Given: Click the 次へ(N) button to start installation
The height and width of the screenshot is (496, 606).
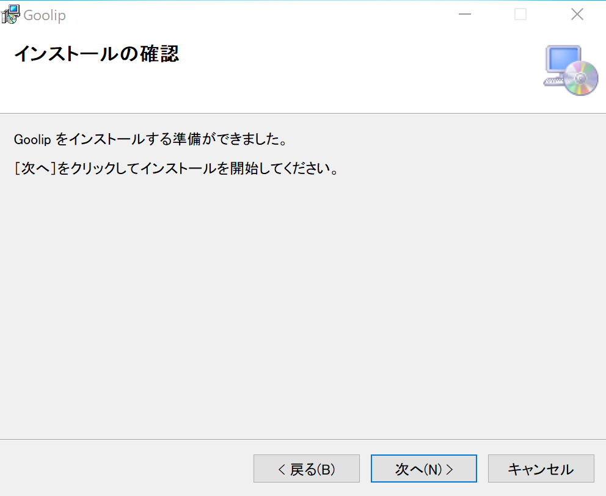Looking at the screenshot, I should point(423,469).
